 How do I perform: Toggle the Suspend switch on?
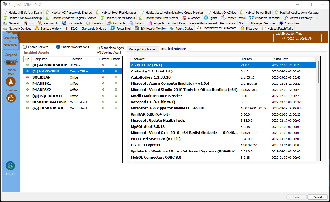point(11,62)
